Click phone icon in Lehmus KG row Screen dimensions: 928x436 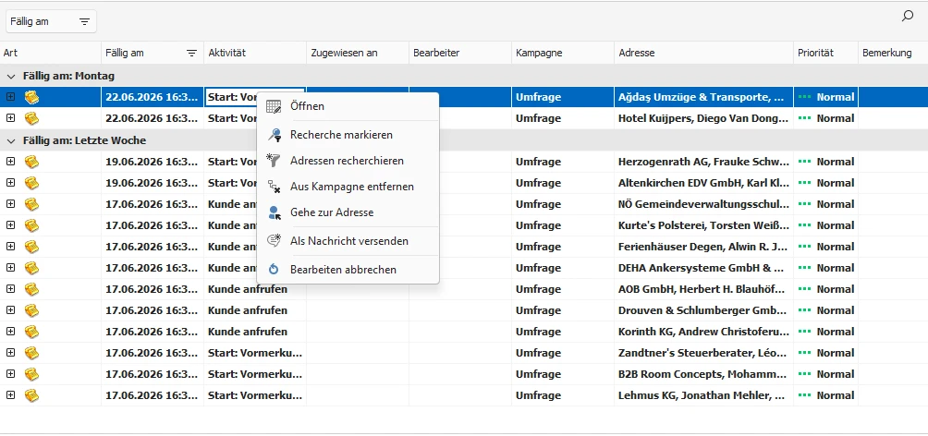pyautogui.click(x=31, y=395)
